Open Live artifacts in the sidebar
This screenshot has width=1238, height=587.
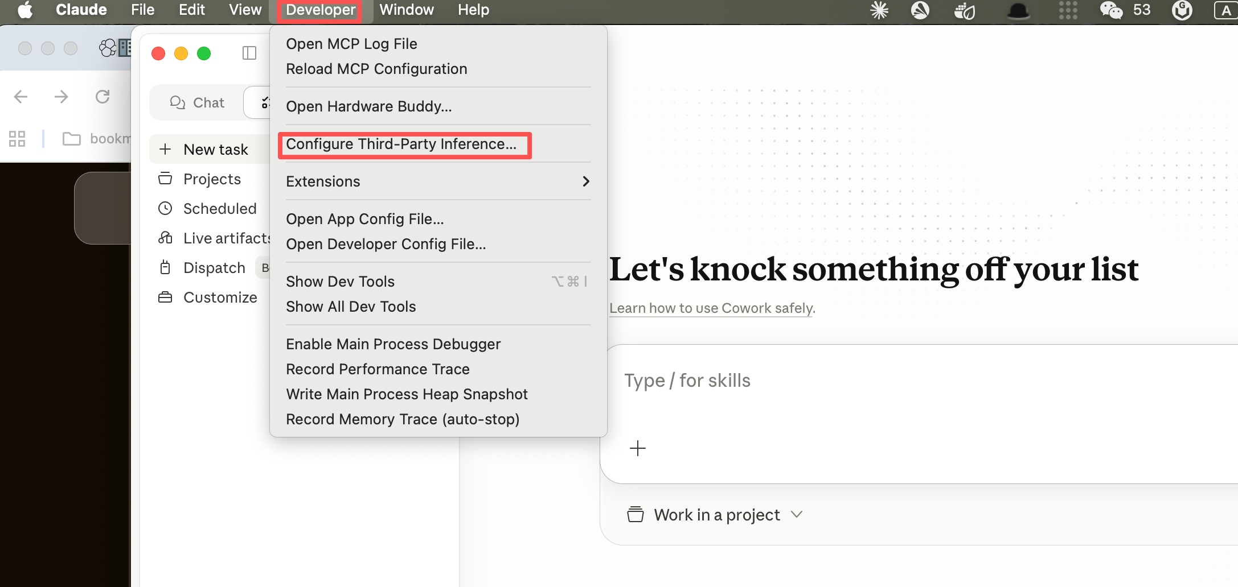[210, 238]
